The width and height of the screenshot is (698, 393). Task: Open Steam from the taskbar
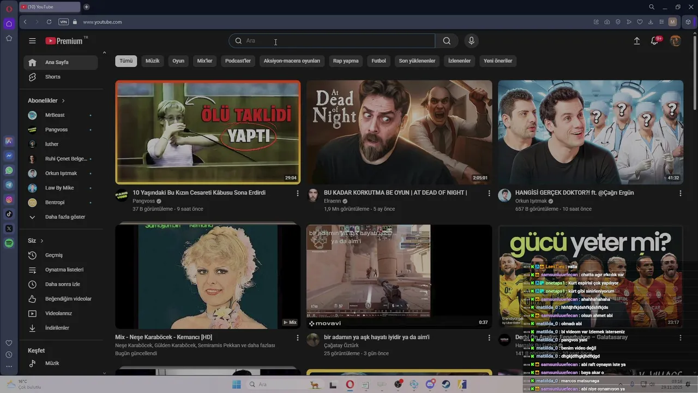pyautogui.click(x=446, y=384)
